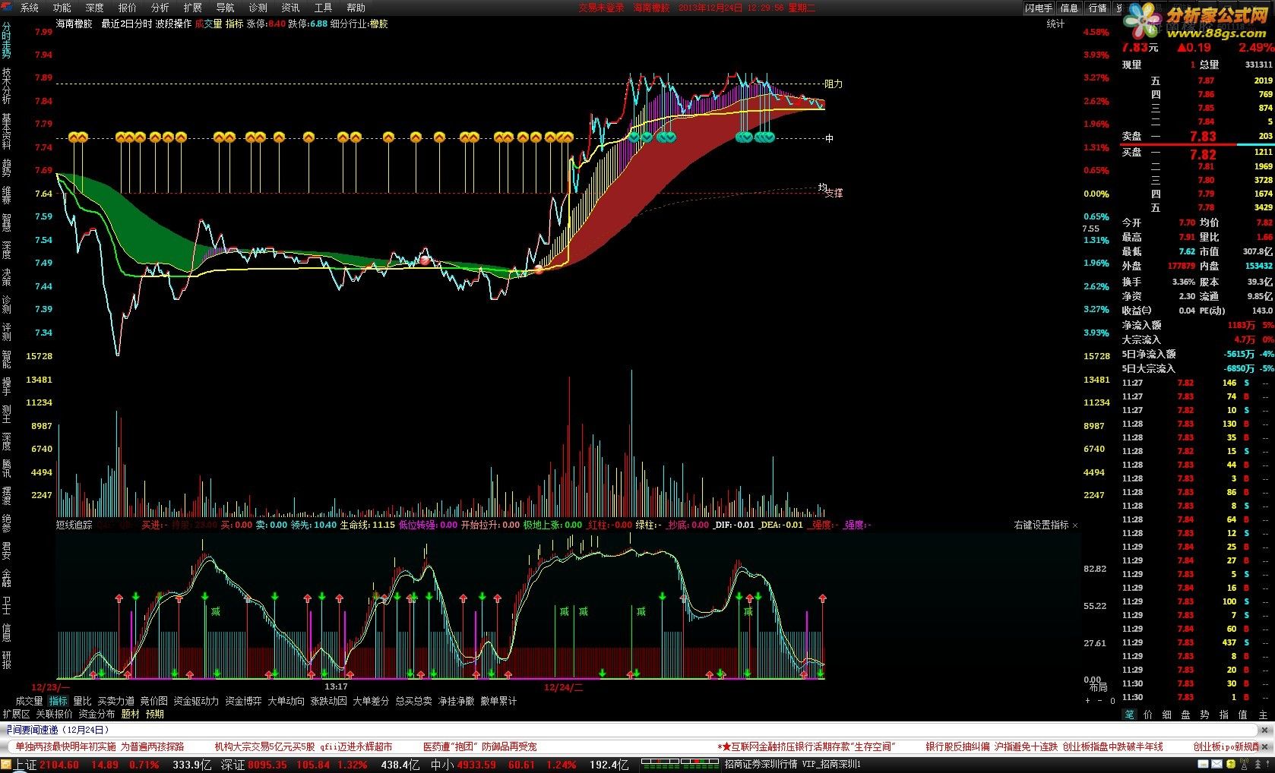
Task: Switch to the 成交量 indicator tab
Action: (x=29, y=701)
